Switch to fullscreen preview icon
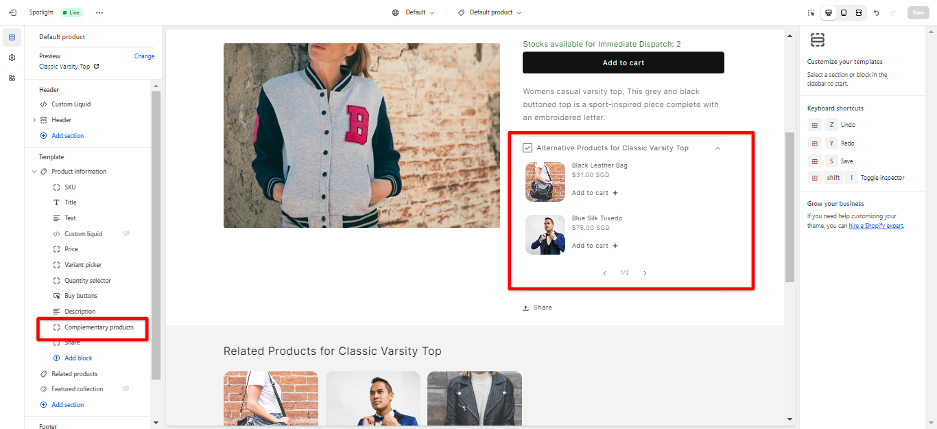 point(858,12)
